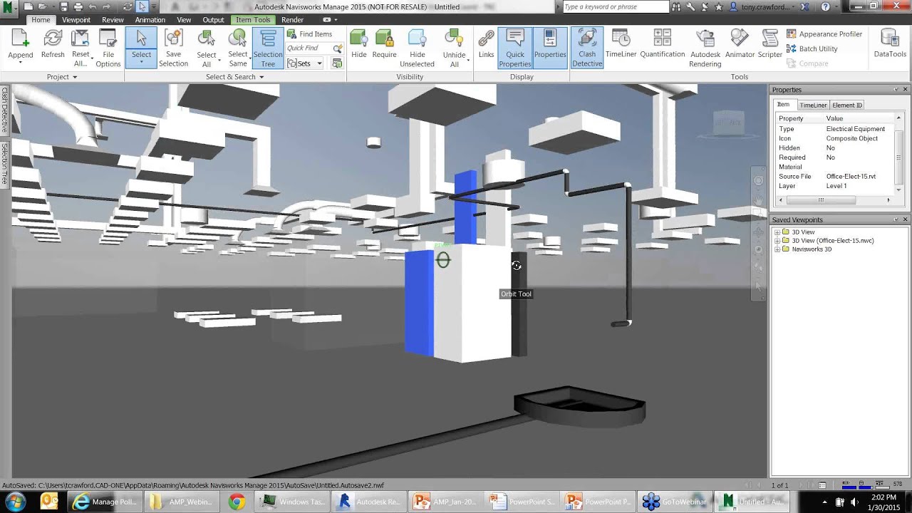Image resolution: width=912 pixels, height=513 pixels.
Task: Click the tony.crawford account button
Action: pyautogui.click(x=764, y=6)
